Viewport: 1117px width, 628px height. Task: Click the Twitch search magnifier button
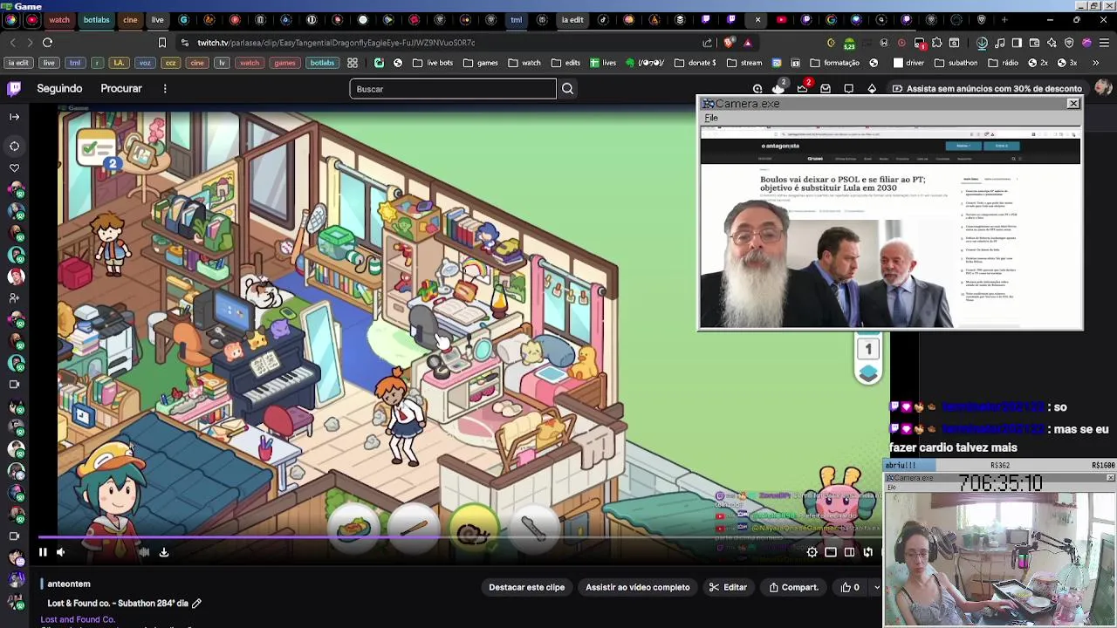[x=567, y=88]
